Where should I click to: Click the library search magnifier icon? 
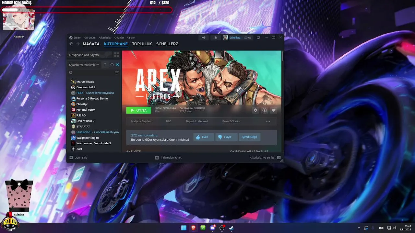click(71, 73)
